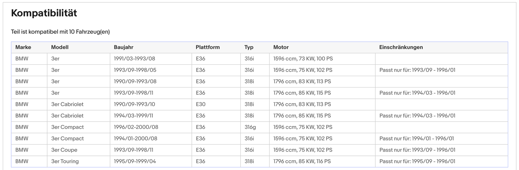The image size is (519, 170).
Task: Select the 1994/03-1999/11 Cabriolet year cell
Action: coord(134,116)
